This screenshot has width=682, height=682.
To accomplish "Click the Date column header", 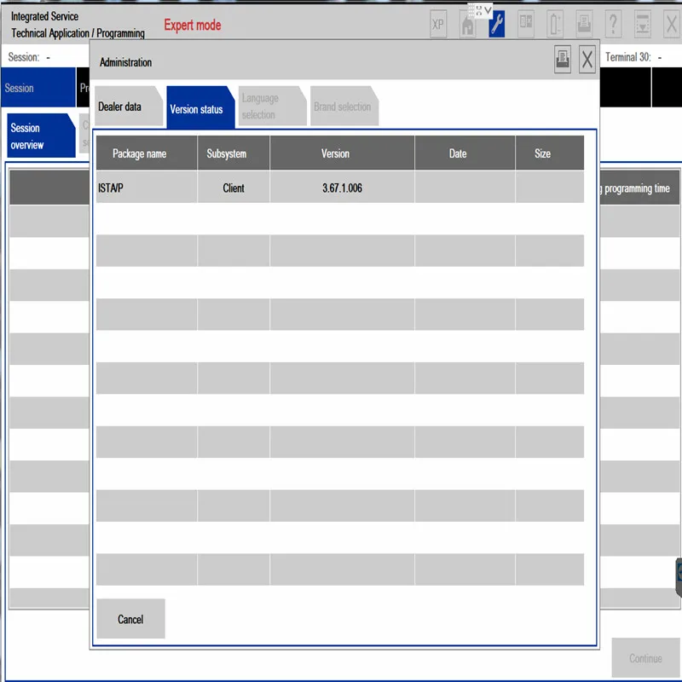I will click(x=465, y=153).
